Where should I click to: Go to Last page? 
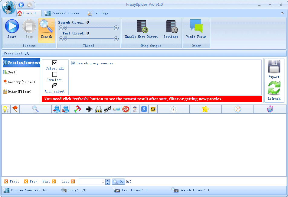[x=68, y=181]
